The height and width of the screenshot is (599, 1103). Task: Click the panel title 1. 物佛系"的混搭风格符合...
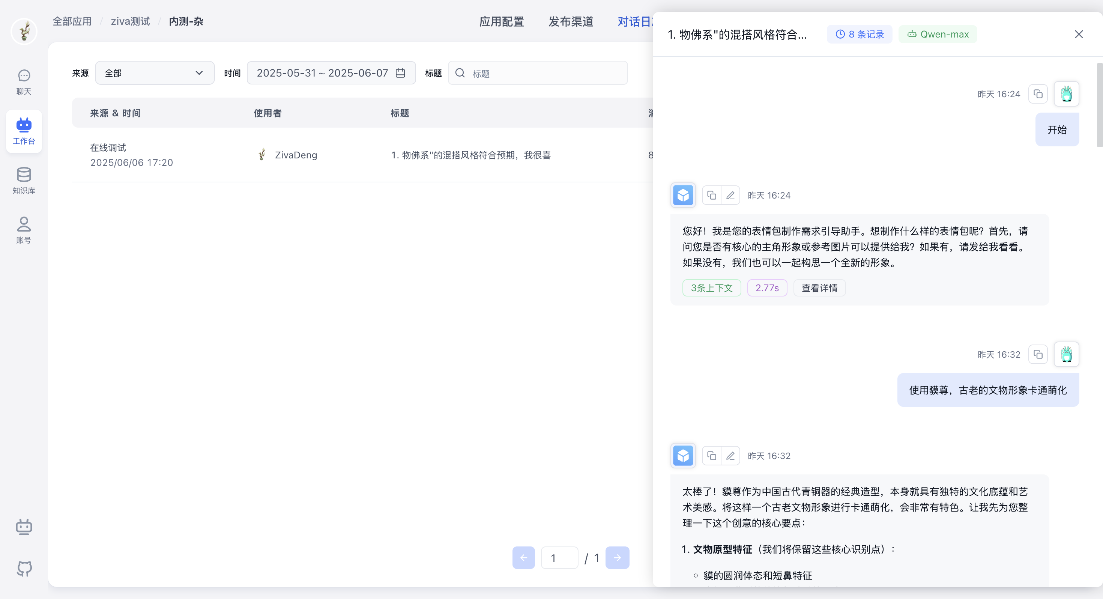tap(737, 34)
